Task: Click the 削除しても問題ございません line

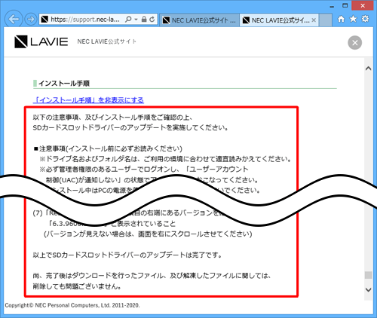Action: [x=77, y=286]
